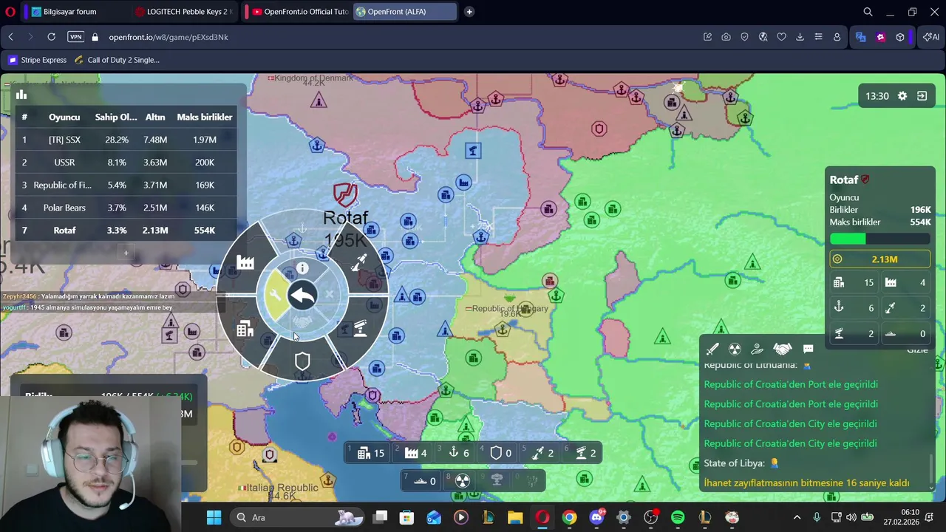Click the Italian Republic label on map
The width and height of the screenshot is (946, 532).
click(278, 488)
